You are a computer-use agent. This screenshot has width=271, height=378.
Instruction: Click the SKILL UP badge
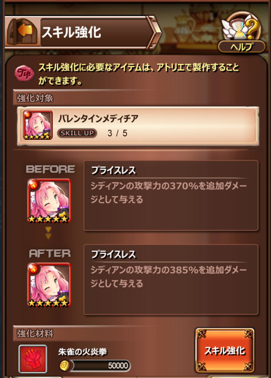point(77,133)
